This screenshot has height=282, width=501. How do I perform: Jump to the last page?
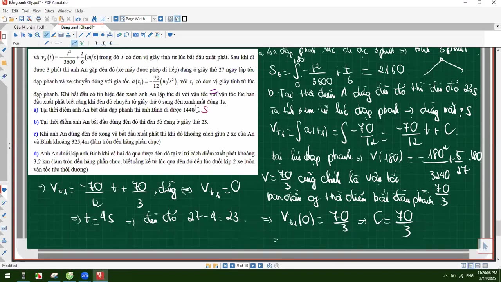[260, 266]
